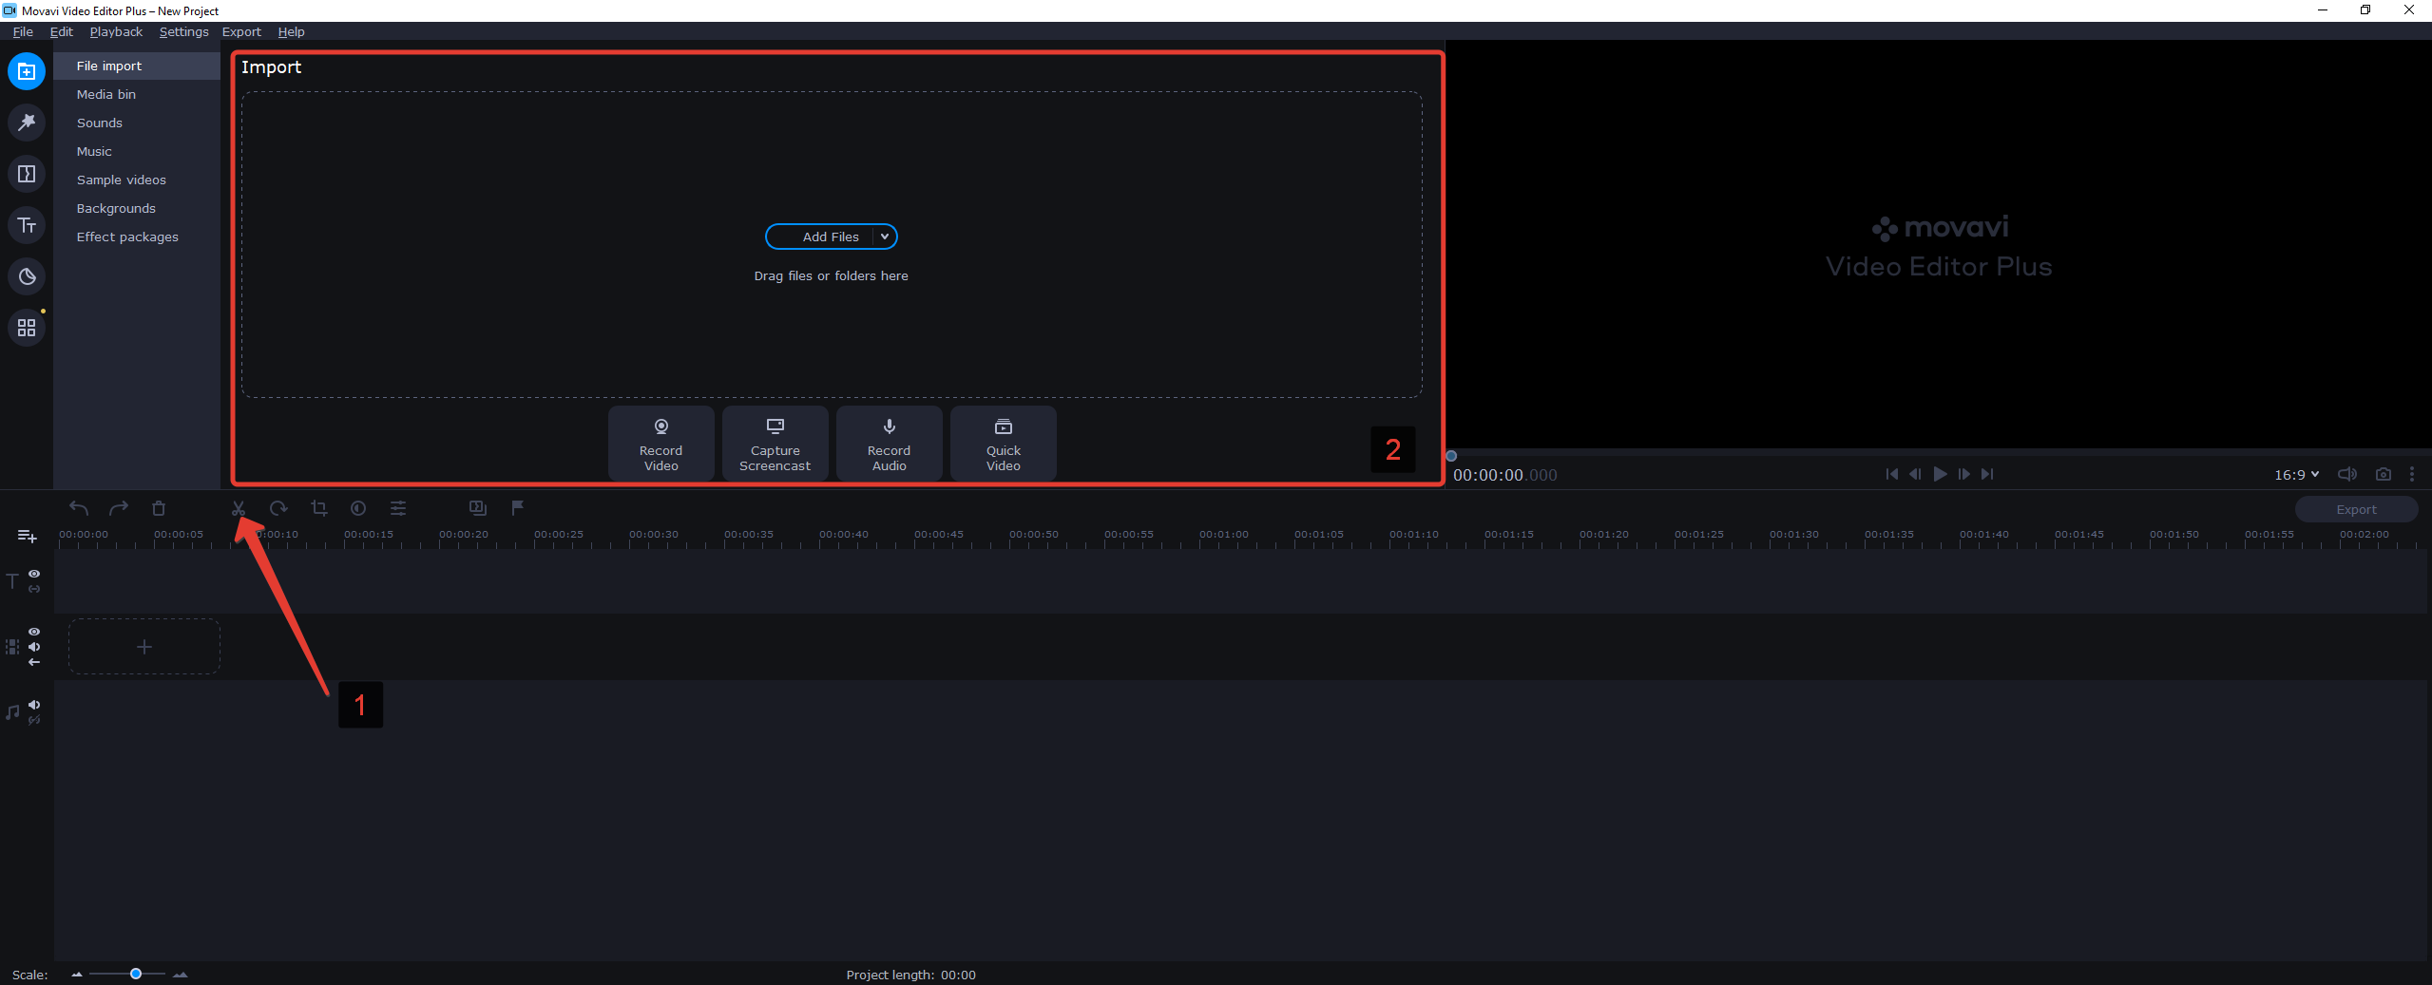
Task: Click the Export button below the player
Action: pyautogui.click(x=2356, y=509)
